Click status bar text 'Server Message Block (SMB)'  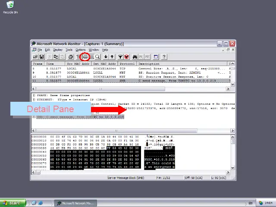point(125,178)
